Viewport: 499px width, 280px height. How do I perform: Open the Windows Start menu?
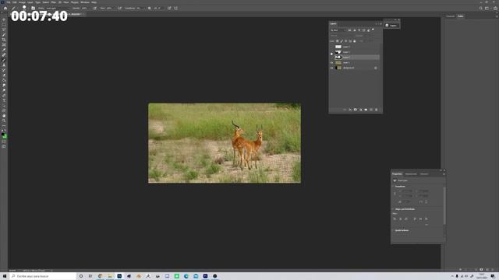(x=5, y=276)
